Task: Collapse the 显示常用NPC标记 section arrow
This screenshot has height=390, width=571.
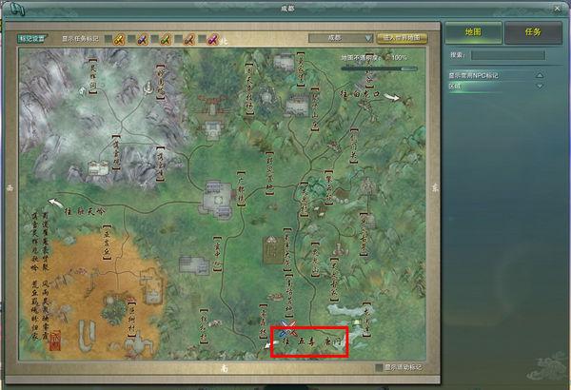Action: click(x=540, y=75)
